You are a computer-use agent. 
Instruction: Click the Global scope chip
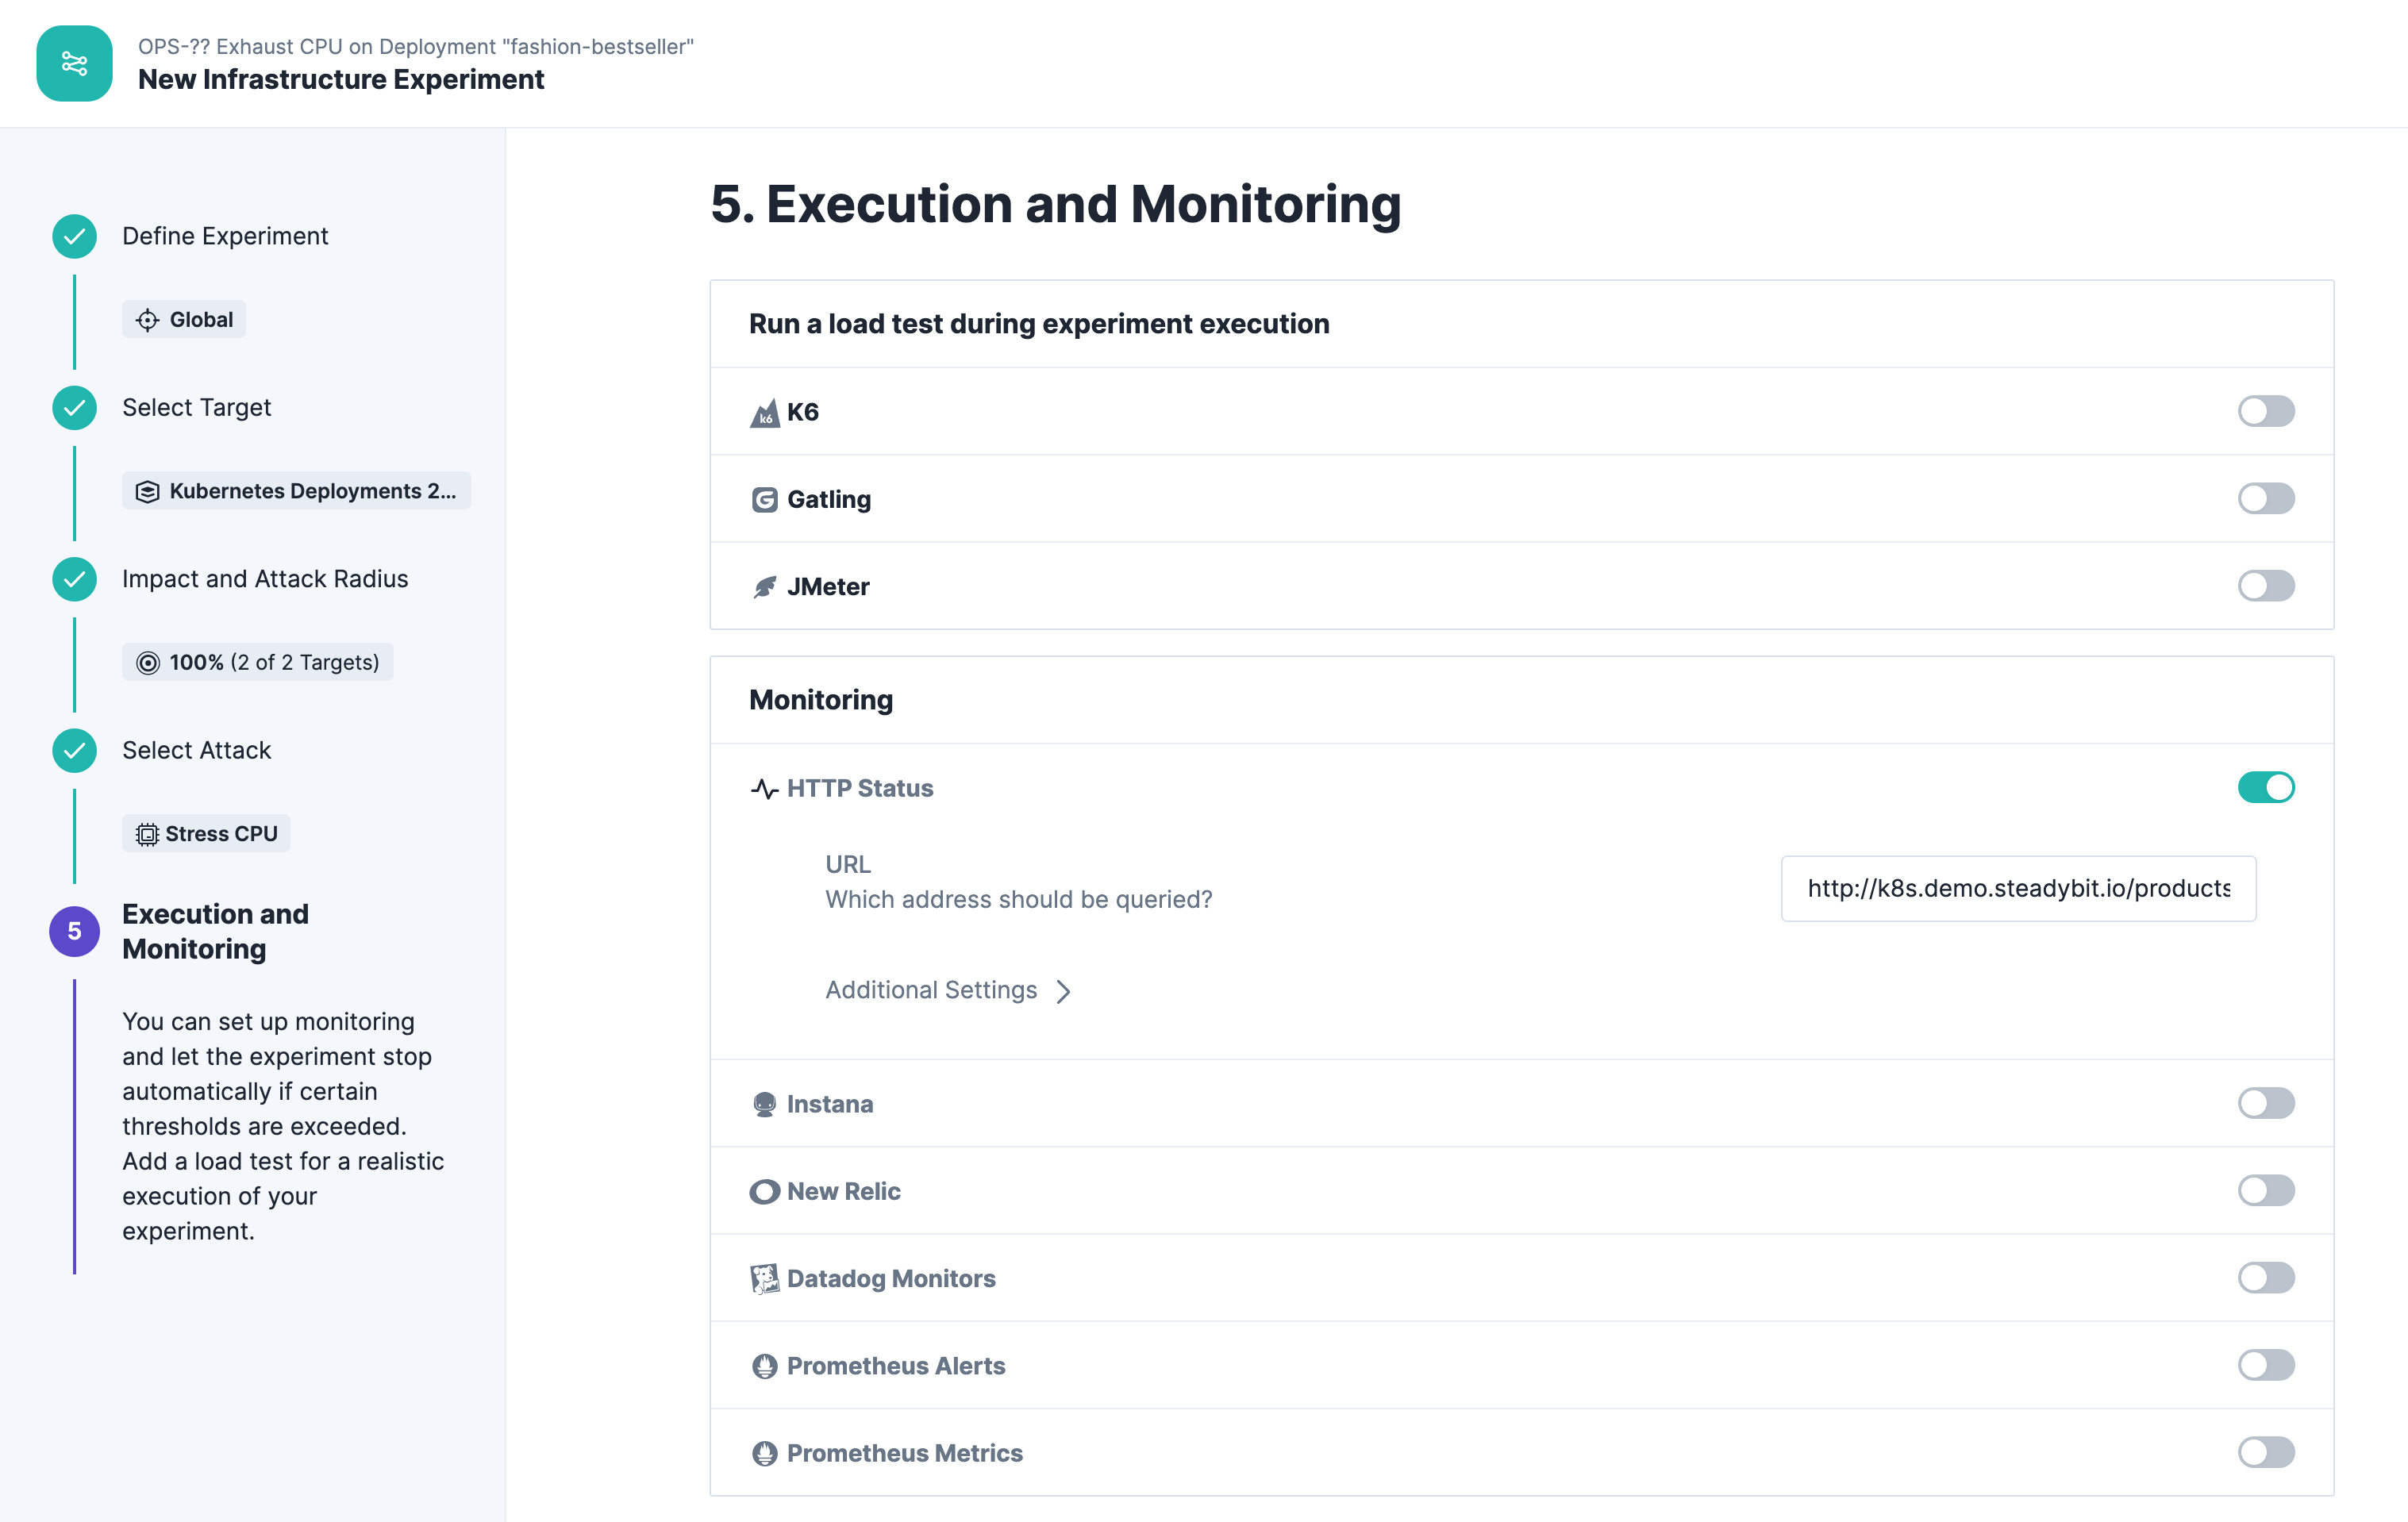[x=184, y=320]
